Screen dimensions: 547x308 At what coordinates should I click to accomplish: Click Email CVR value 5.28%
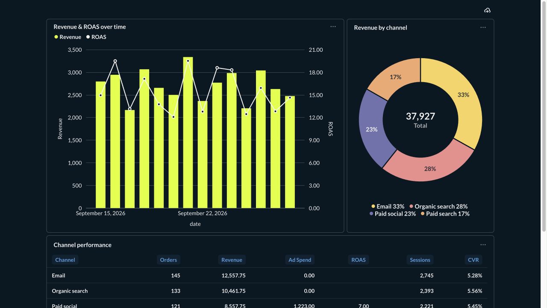(x=475, y=275)
